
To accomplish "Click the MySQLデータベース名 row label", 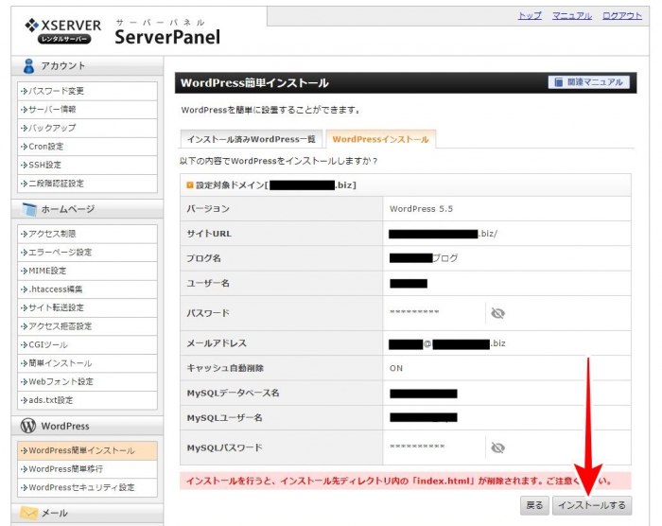I will [x=233, y=393].
